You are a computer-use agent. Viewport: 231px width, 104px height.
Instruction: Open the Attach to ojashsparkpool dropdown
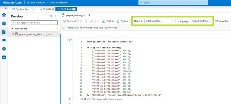click(160, 21)
